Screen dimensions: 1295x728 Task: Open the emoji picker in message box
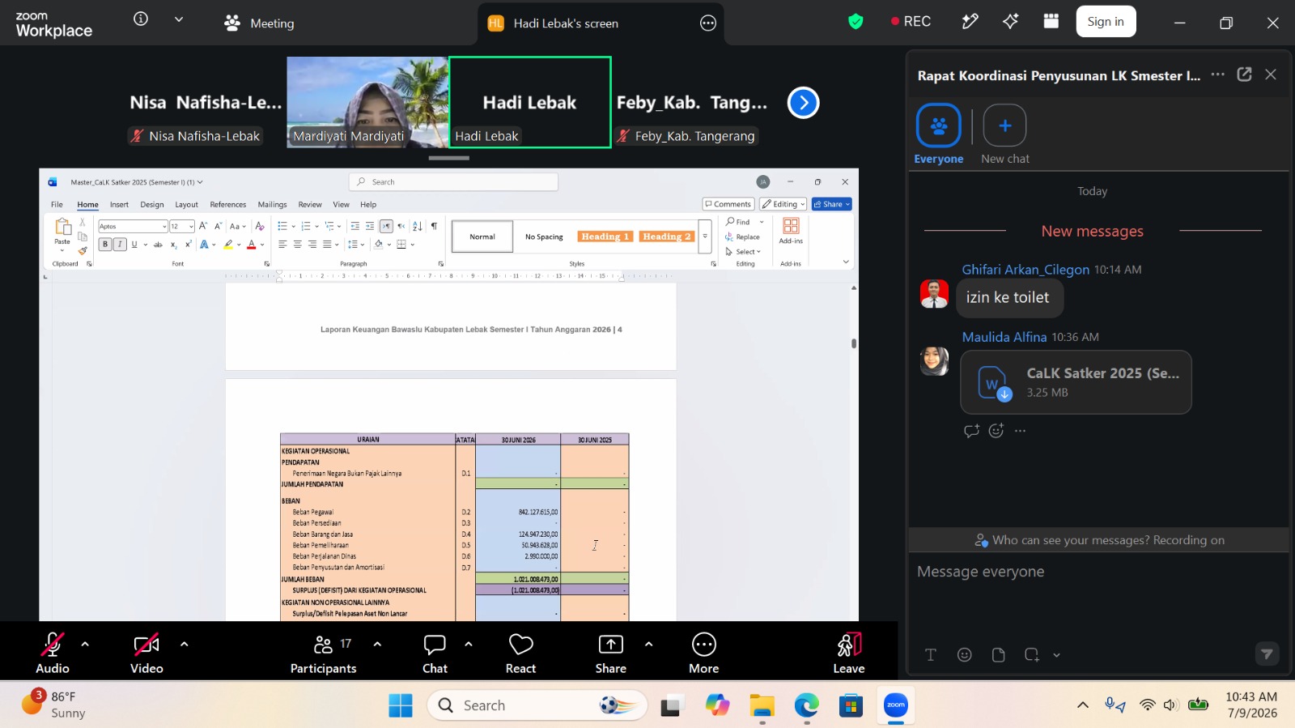(964, 654)
